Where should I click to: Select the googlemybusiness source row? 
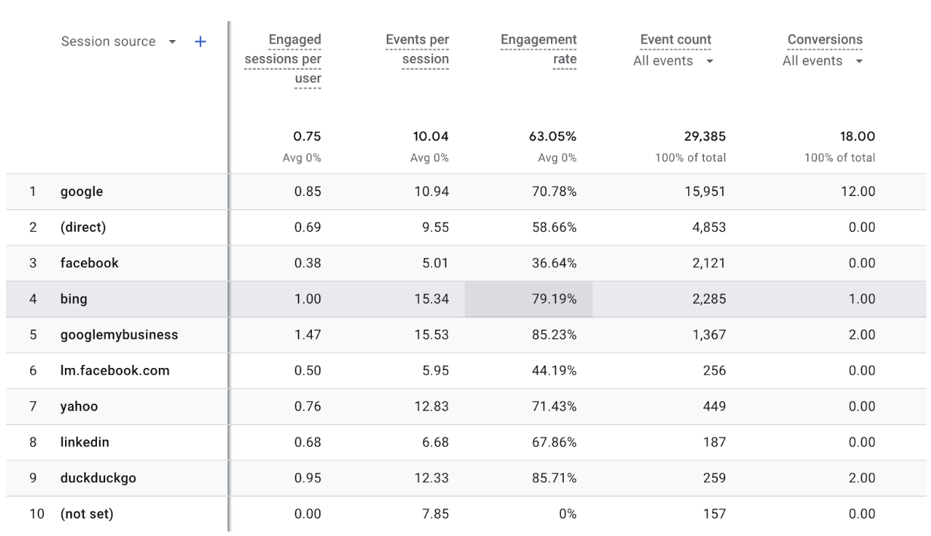119,335
